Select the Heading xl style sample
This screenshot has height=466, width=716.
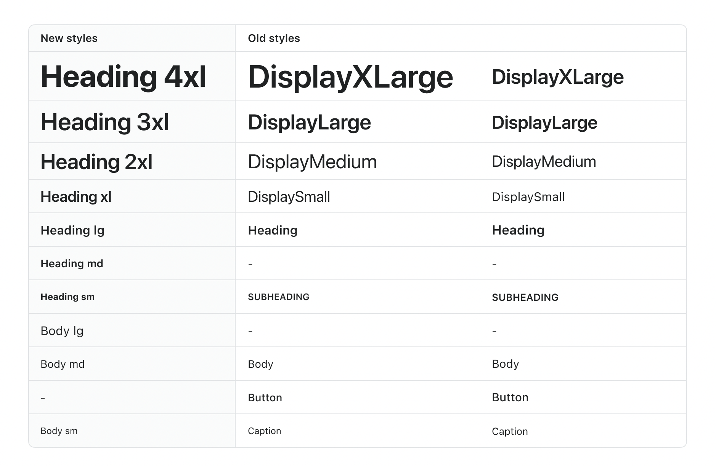(75, 196)
